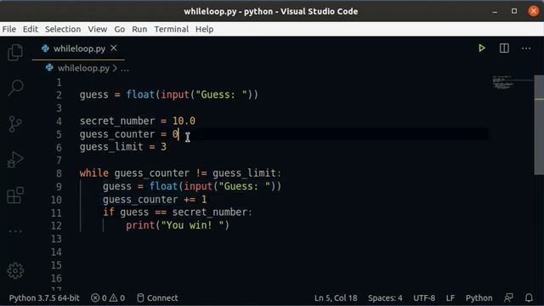
Task: Split the editor to the right
Action: tap(504, 48)
